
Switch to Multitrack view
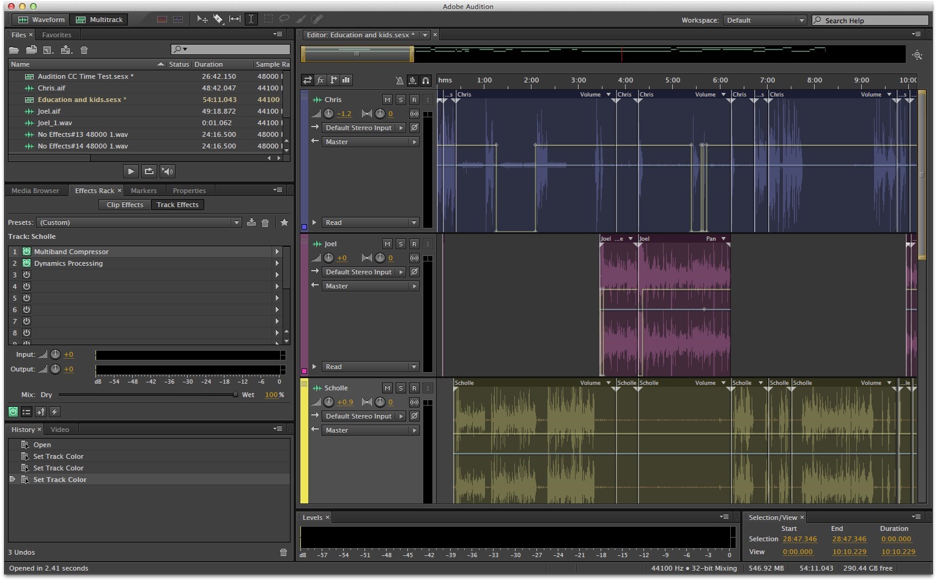(x=98, y=20)
